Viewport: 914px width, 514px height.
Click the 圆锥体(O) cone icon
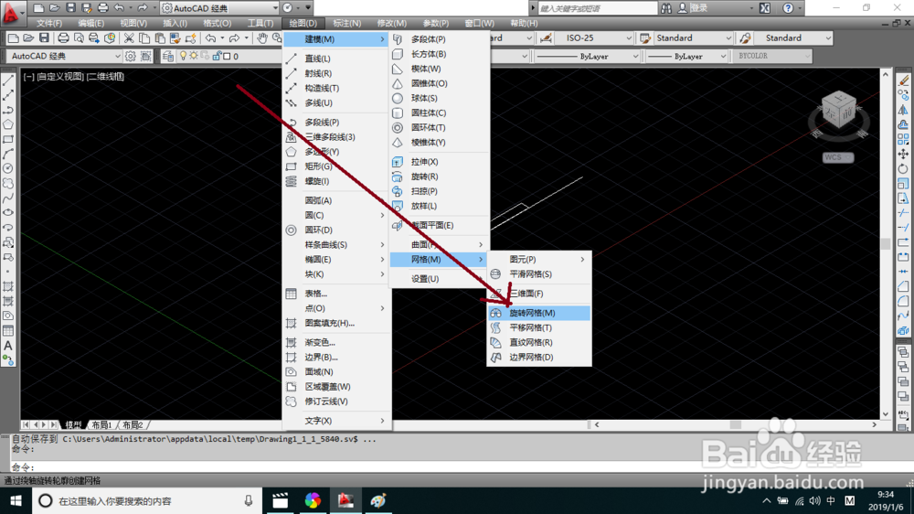(398, 83)
